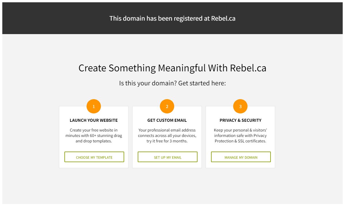Screen dimensions: 345x212
Task: Click 'try it free for 3 months.' text
Action: tap(167, 141)
